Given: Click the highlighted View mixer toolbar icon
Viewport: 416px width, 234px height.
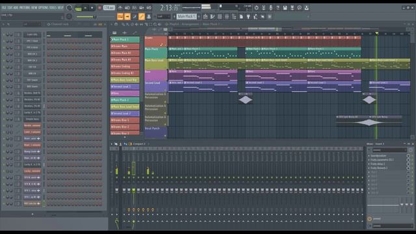Looking at the screenshot, I should [142, 17].
